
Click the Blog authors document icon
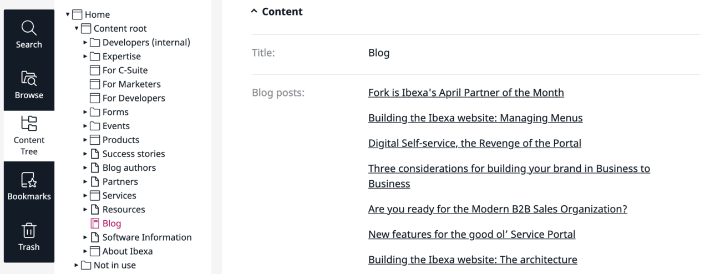(94, 168)
